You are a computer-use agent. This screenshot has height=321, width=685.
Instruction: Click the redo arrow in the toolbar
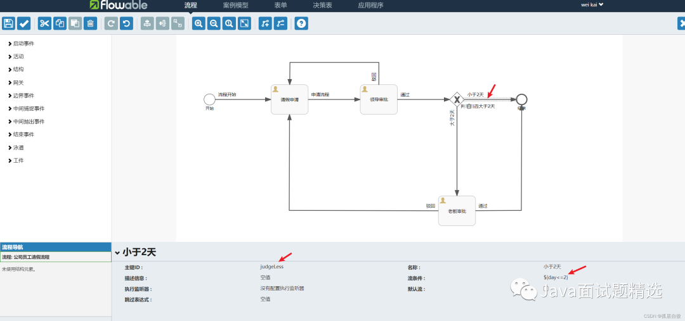coord(111,23)
